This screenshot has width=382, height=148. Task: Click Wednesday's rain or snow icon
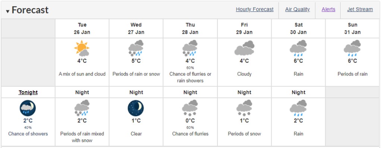(136, 48)
